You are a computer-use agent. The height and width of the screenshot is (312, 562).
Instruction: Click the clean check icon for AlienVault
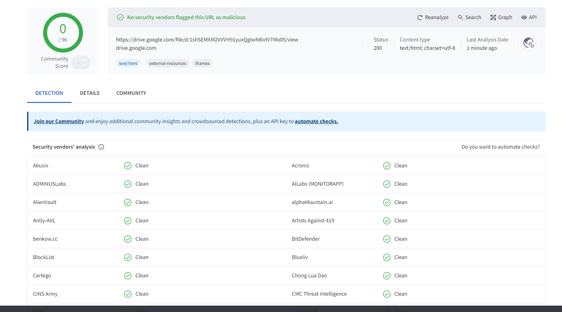click(128, 202)
